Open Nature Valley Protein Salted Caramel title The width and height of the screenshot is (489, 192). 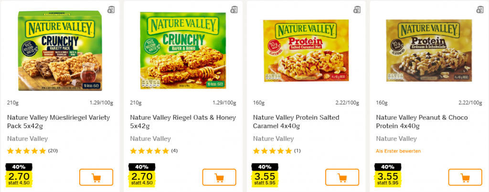click(x=304, y=121)
